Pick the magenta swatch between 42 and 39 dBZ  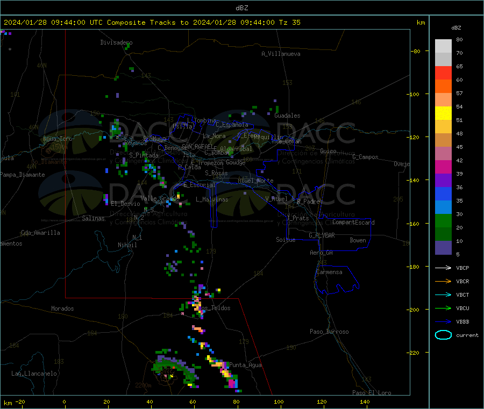443,167
